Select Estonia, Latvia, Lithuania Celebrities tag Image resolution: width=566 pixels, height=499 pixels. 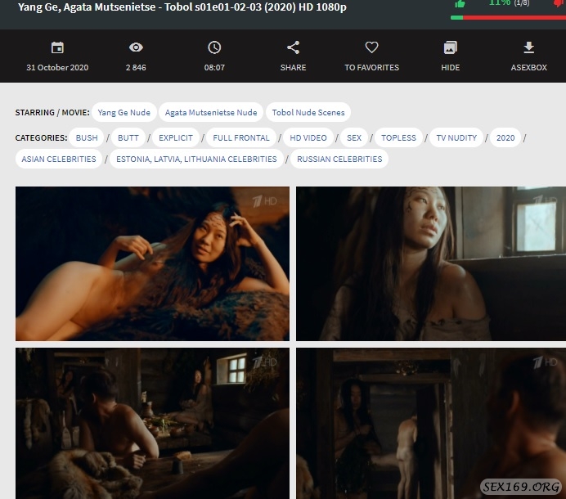click(x=196, y=159)
